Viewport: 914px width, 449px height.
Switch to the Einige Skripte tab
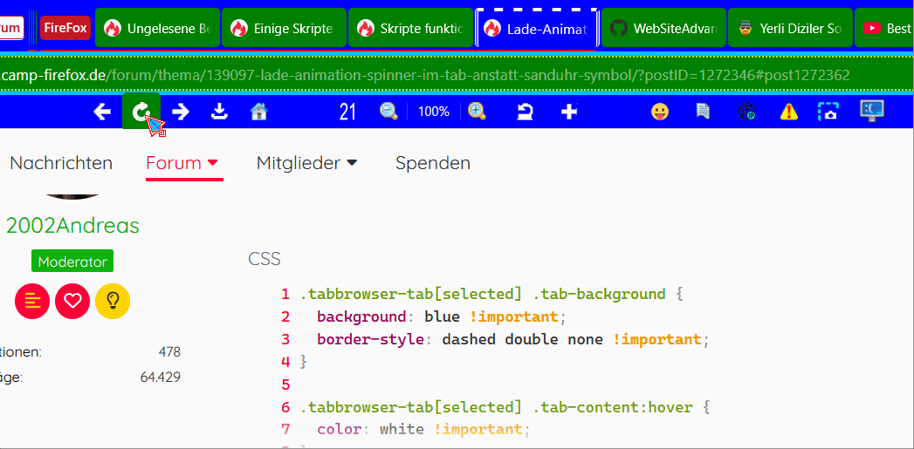click(284, 28)
